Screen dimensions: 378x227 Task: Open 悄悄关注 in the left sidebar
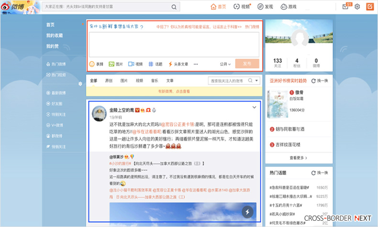click(56, 147)
